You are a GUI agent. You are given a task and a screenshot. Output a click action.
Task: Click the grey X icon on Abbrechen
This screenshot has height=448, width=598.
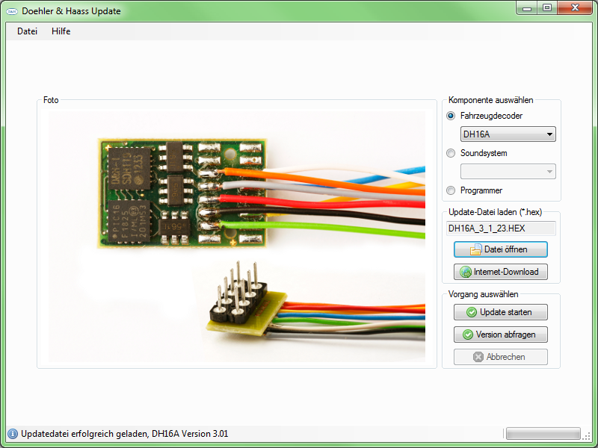[478, 357]
